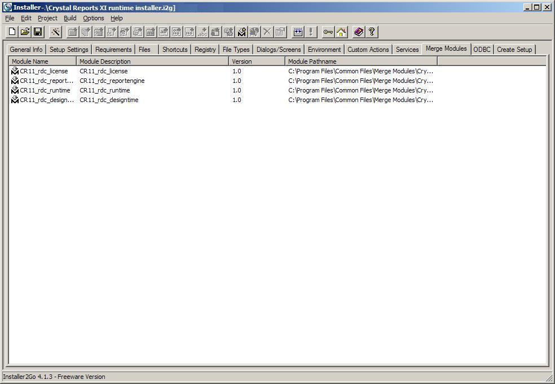The image size is (555, 384).
Task: Create a new installer project
Action: [x=11, y=32]
